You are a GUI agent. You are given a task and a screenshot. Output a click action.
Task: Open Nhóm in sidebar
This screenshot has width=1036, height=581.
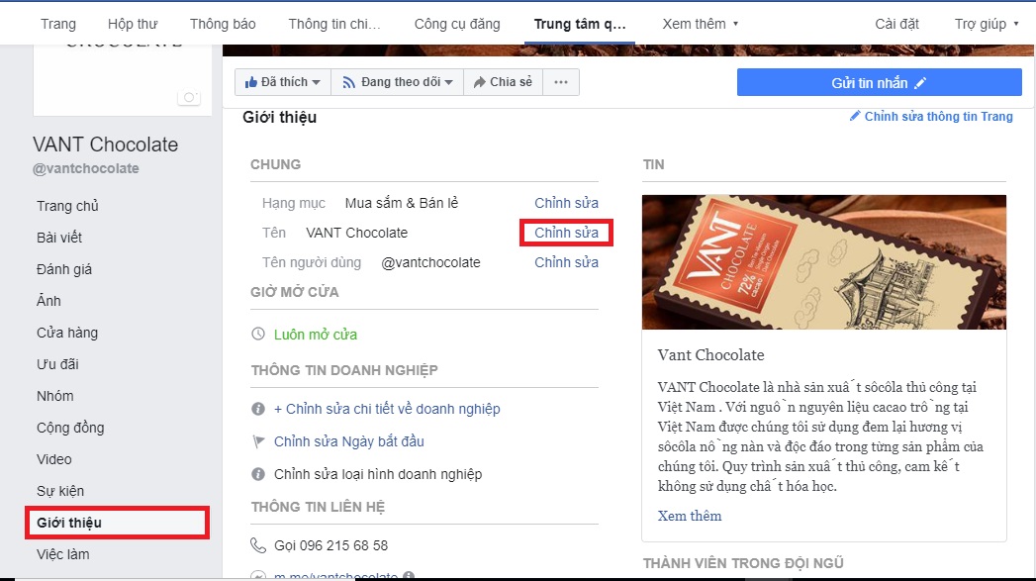click(x=54, y=396)
